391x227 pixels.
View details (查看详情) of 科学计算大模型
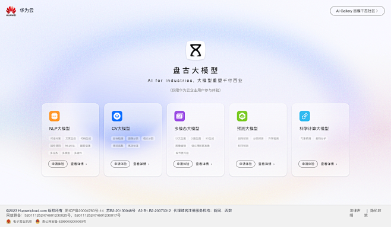pyautogui.click(x=329, y=164)
